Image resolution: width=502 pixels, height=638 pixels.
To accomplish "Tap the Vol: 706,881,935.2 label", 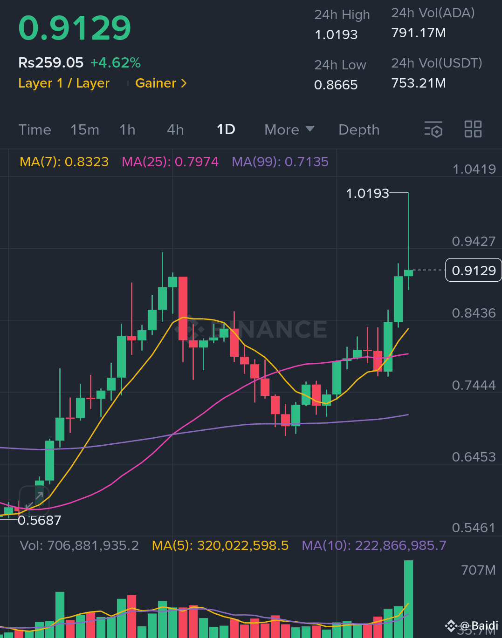I will click(79, 545).
